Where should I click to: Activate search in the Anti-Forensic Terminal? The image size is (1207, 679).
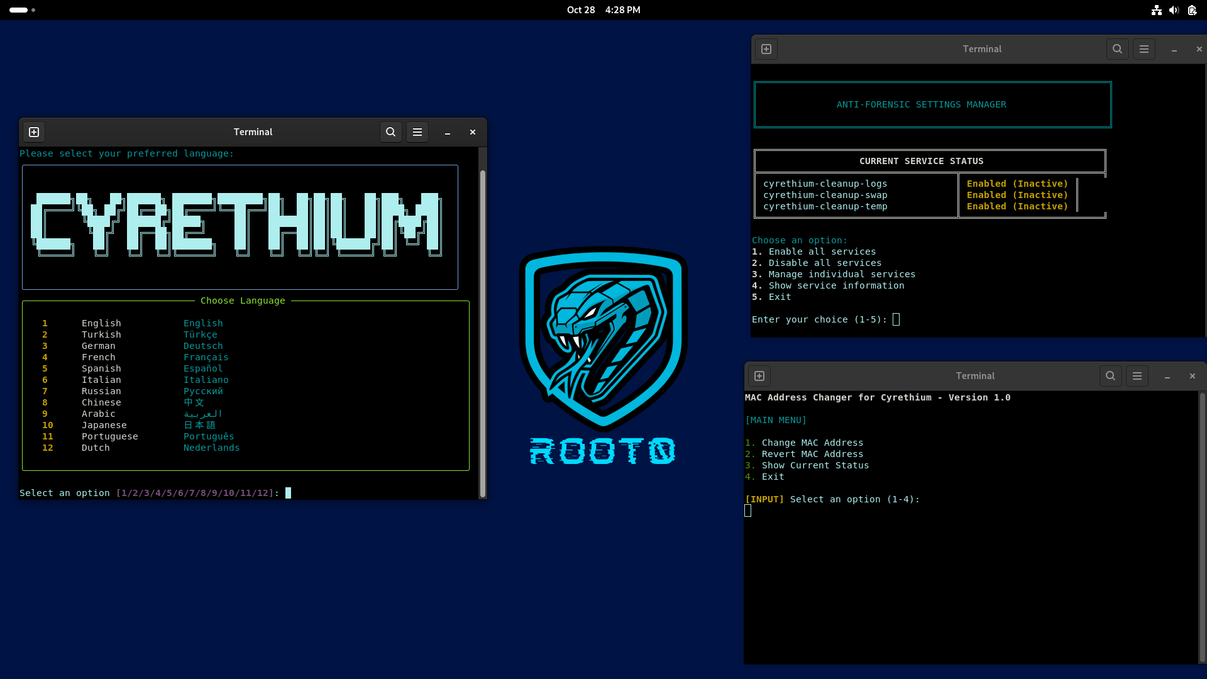tap(1118, 48)
